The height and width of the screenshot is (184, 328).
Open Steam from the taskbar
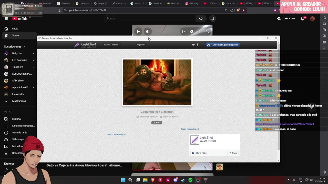[x=183, y=180]
